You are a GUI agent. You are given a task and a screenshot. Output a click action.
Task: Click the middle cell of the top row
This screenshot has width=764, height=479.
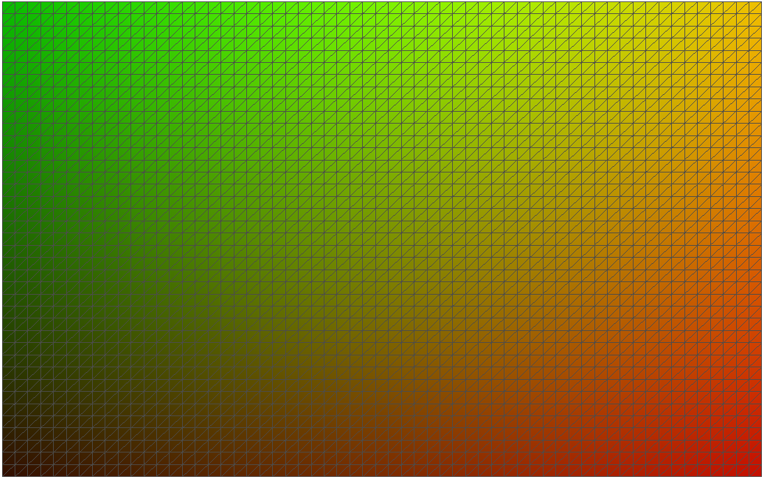click(x=382, y=8)
